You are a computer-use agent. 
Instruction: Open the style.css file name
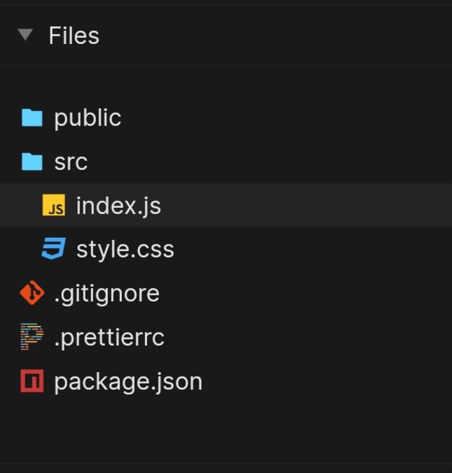click(125, 250)
